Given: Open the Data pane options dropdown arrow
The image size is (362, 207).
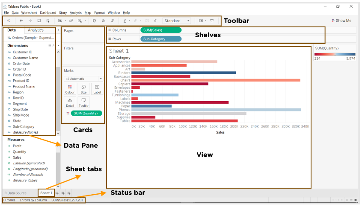Looking at the screenshot, I should click(57, 30).
